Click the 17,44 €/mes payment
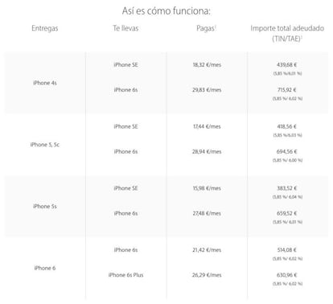This screenshot has height=304, width=333. pos(207,126)
